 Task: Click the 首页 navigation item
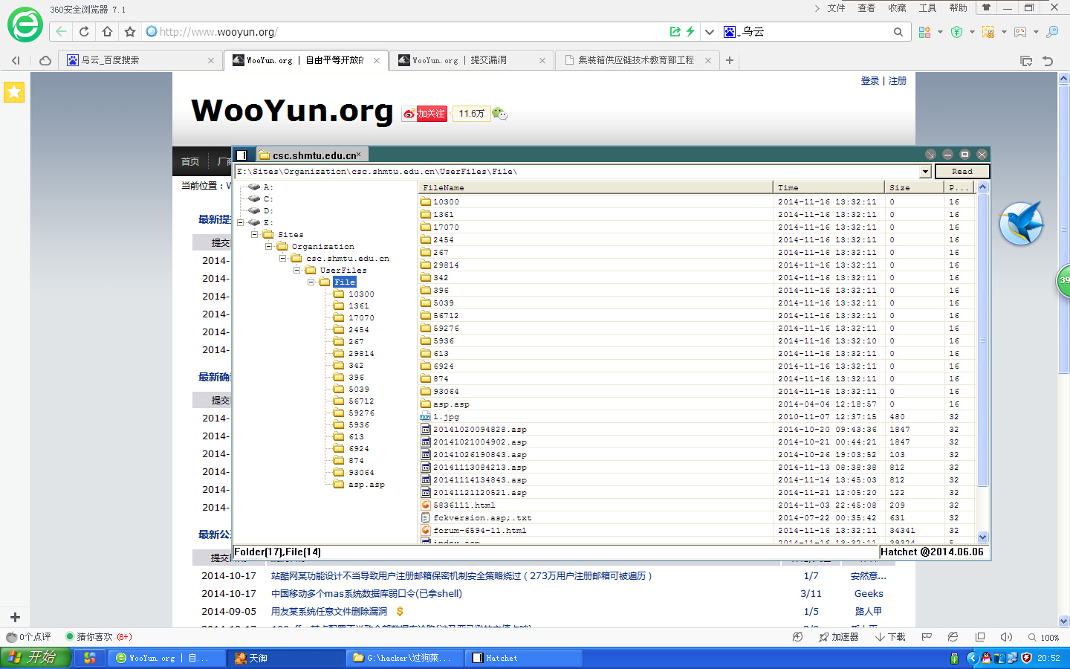(x=190, y=161)
